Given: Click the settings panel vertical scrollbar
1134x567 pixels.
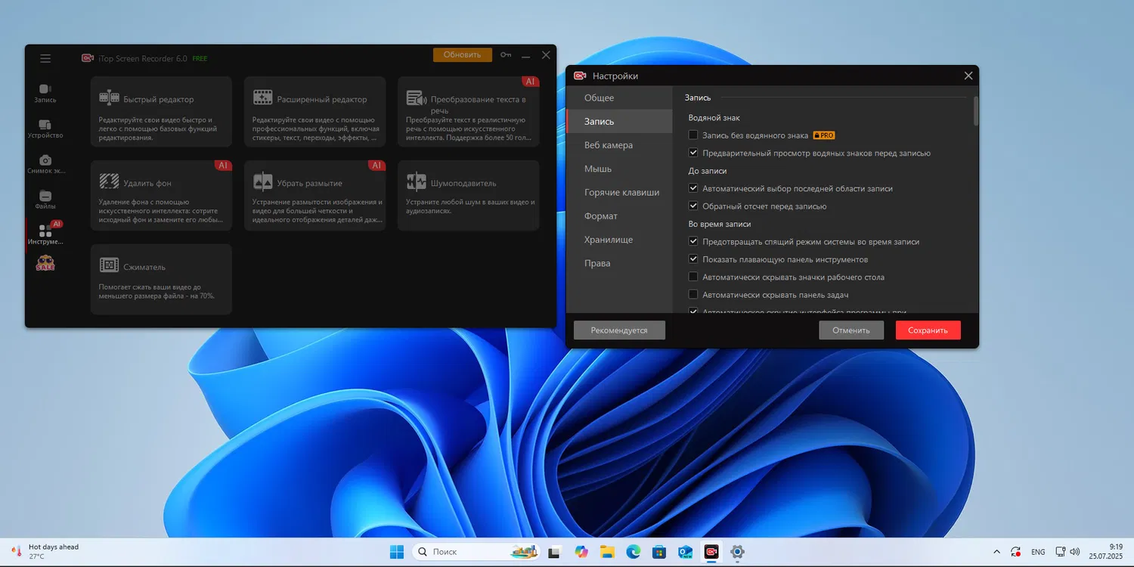Looking at the screenshot, I should (975, 110).
